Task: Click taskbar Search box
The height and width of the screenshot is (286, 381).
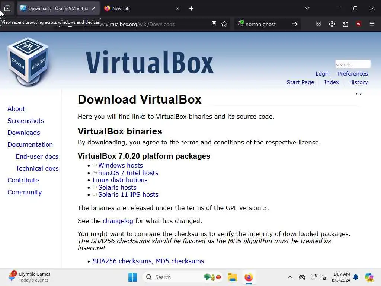Action: click(x=183, y=277)
